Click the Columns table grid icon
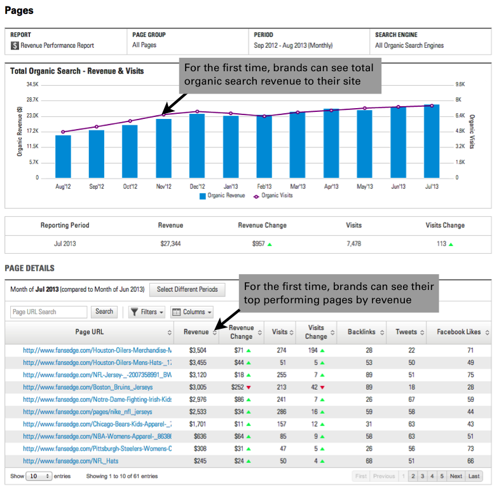 coord(177,312)
